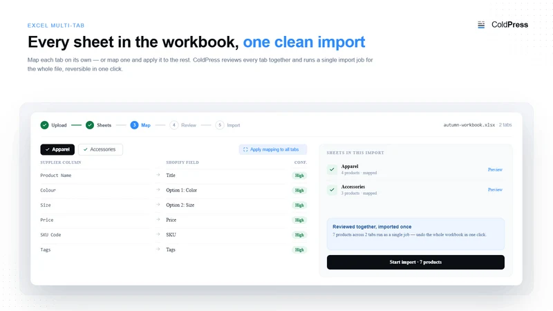Click the green Sheets step checkmark
Viewport: 553px width, 311px height.
90,125
